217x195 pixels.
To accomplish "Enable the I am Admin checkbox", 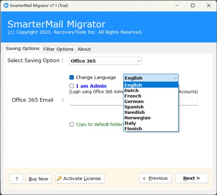I will 72,86.
